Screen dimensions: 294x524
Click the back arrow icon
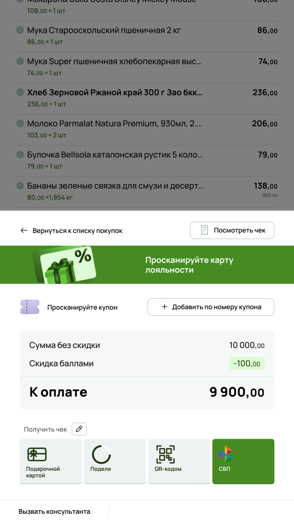(23, 230)
